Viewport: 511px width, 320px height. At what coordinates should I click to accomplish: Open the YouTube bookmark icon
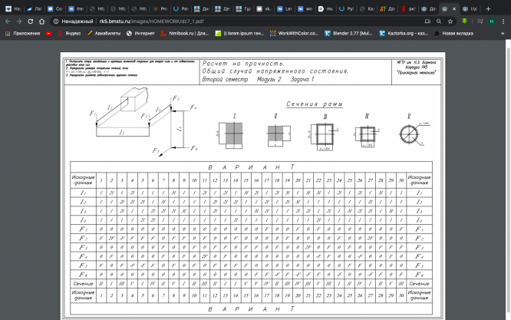(x=48, y=33)
